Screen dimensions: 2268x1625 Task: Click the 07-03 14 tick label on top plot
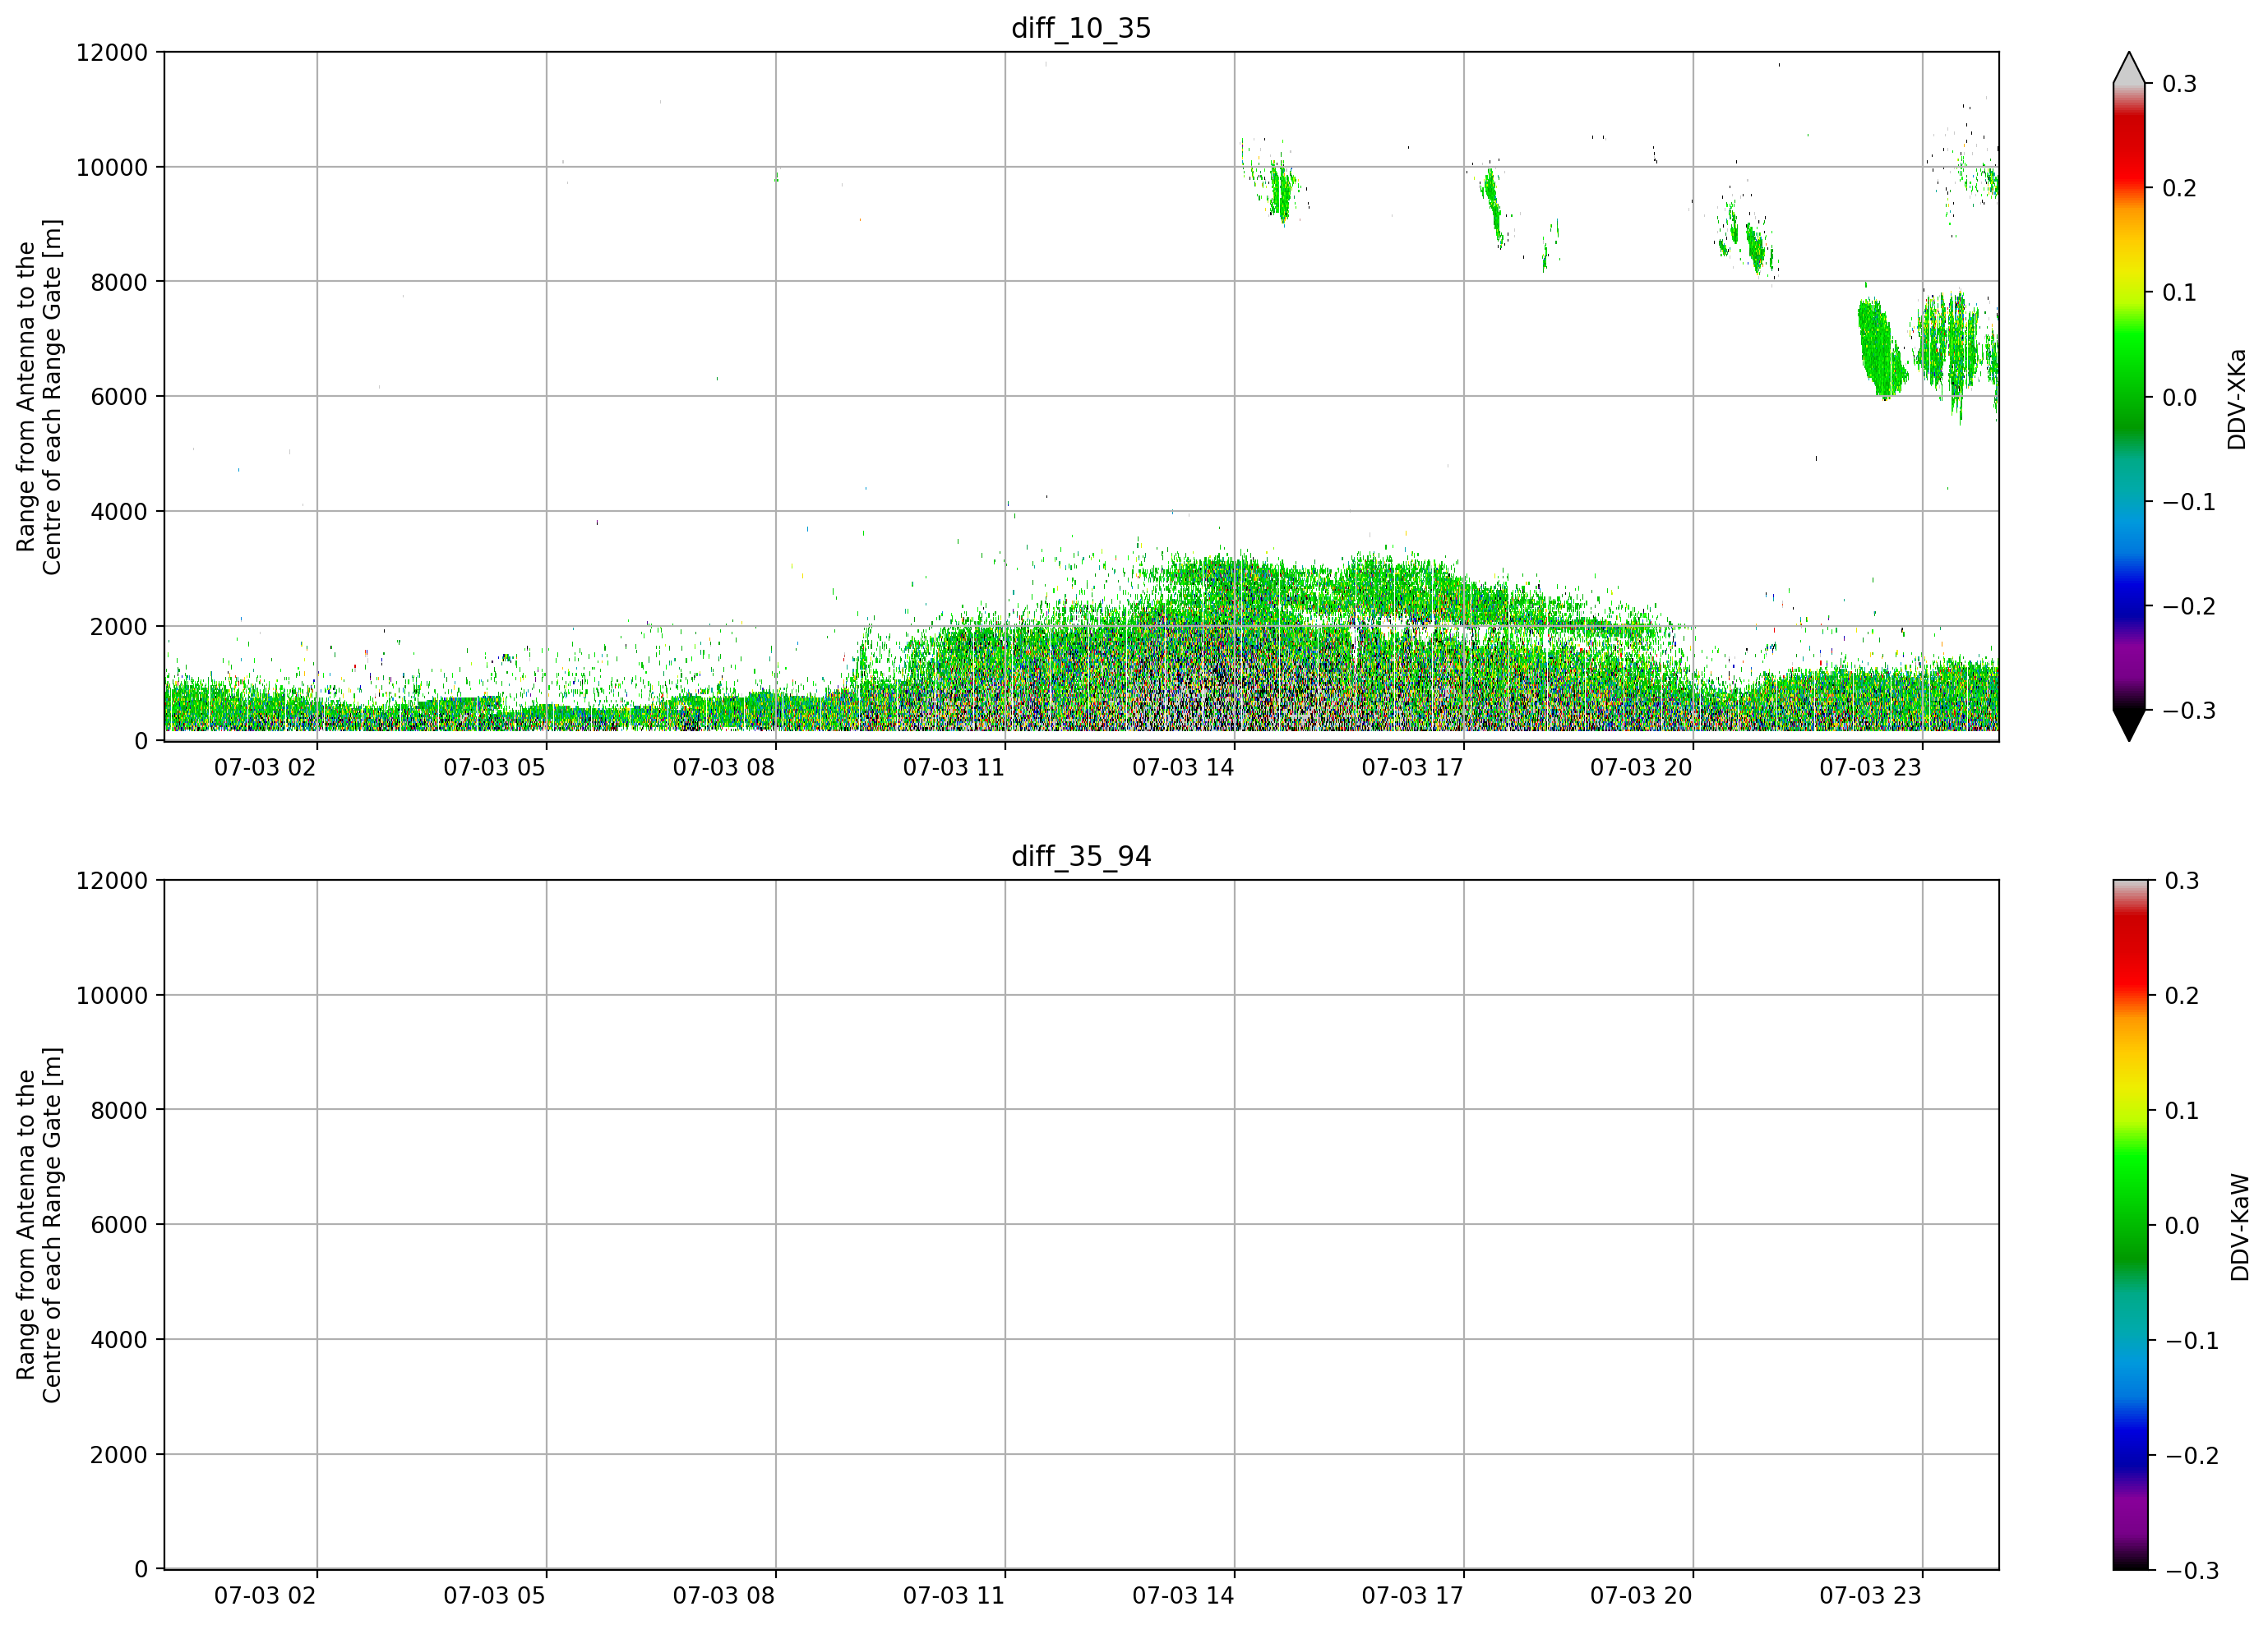(x=1183, y=767)
